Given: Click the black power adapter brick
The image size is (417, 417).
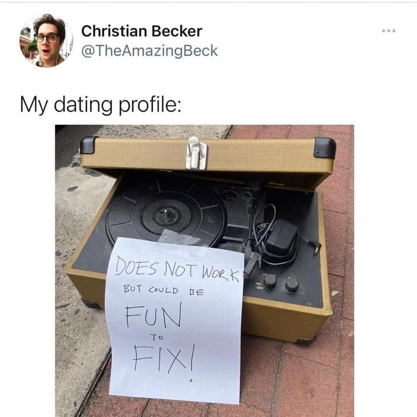Looking at the screenshot, I should coord(281,238).
